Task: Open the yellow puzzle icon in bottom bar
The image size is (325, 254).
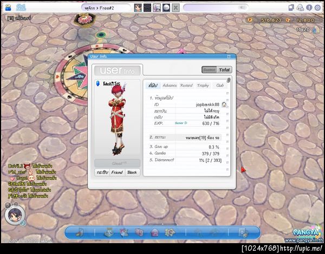Action: coord(170,232)
